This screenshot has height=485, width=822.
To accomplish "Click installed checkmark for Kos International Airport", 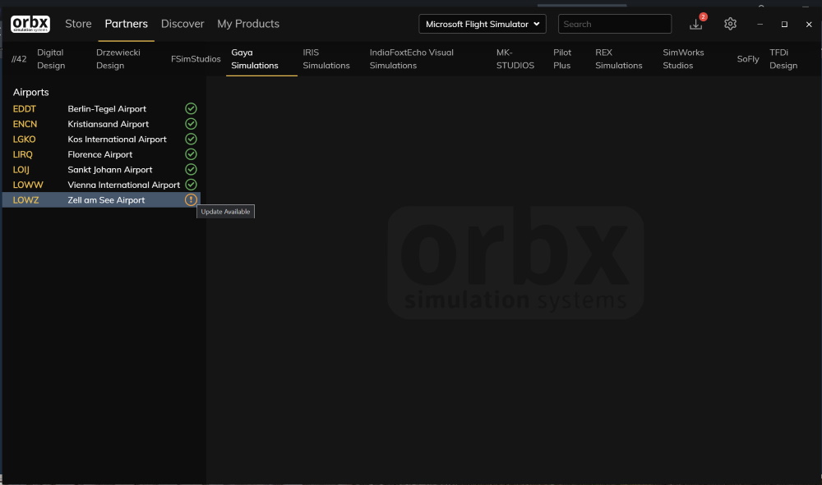I will (x=191, y=139).
